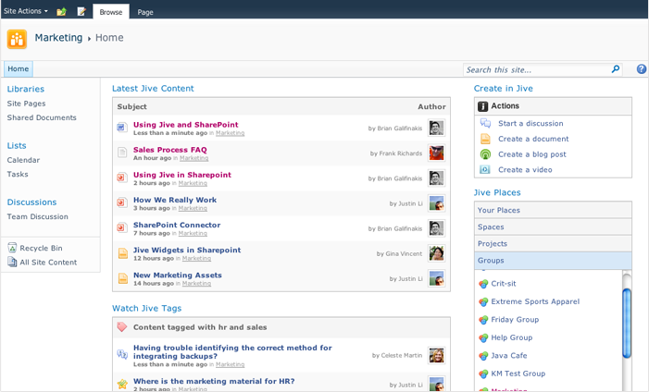Image resolution: width=649 pixels, height=392 pixels.
Task: Click orange document icon beside New Marketing Assets
Action: tap(123, 278)
